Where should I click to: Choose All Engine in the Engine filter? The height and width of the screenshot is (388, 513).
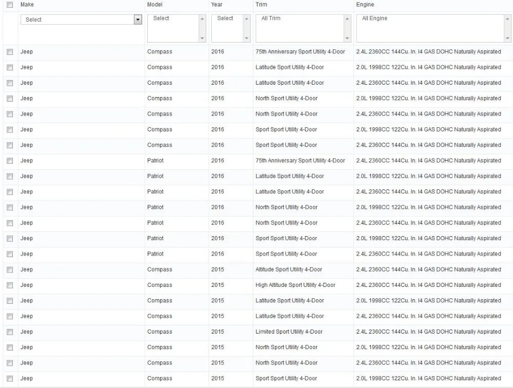point(374,18)
